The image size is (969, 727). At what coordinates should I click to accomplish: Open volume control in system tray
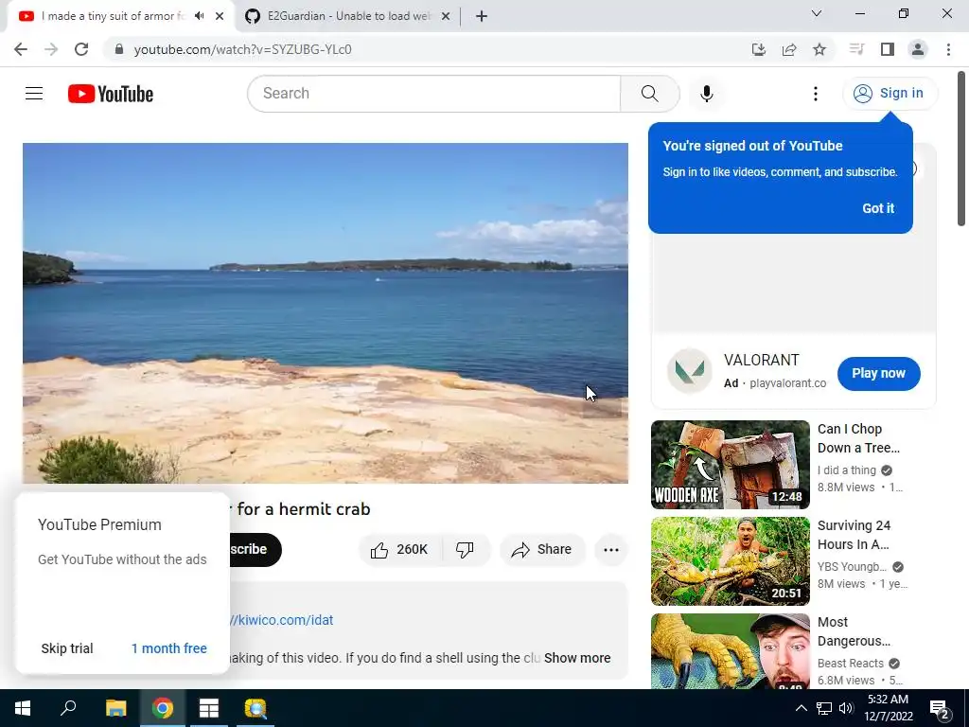[846, 708]
